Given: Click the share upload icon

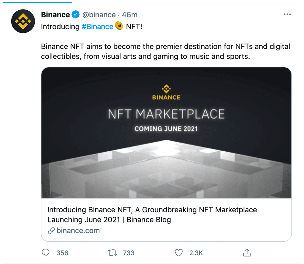Looking at the screenshot, I should click(x=247, y=252).
